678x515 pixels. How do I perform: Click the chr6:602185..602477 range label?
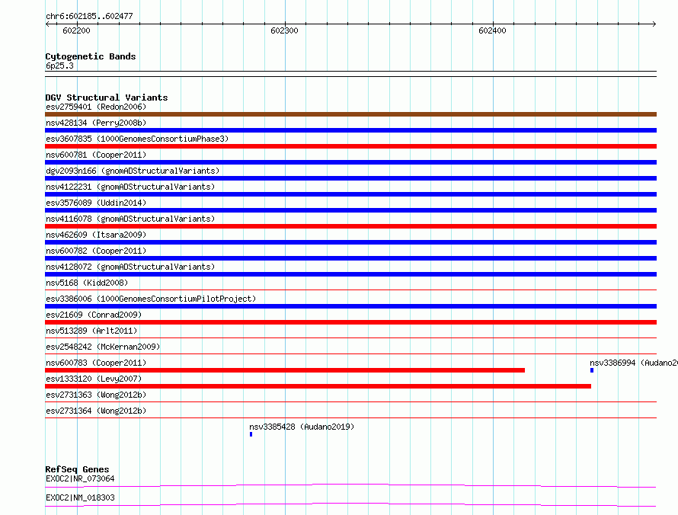click(89, 16)
